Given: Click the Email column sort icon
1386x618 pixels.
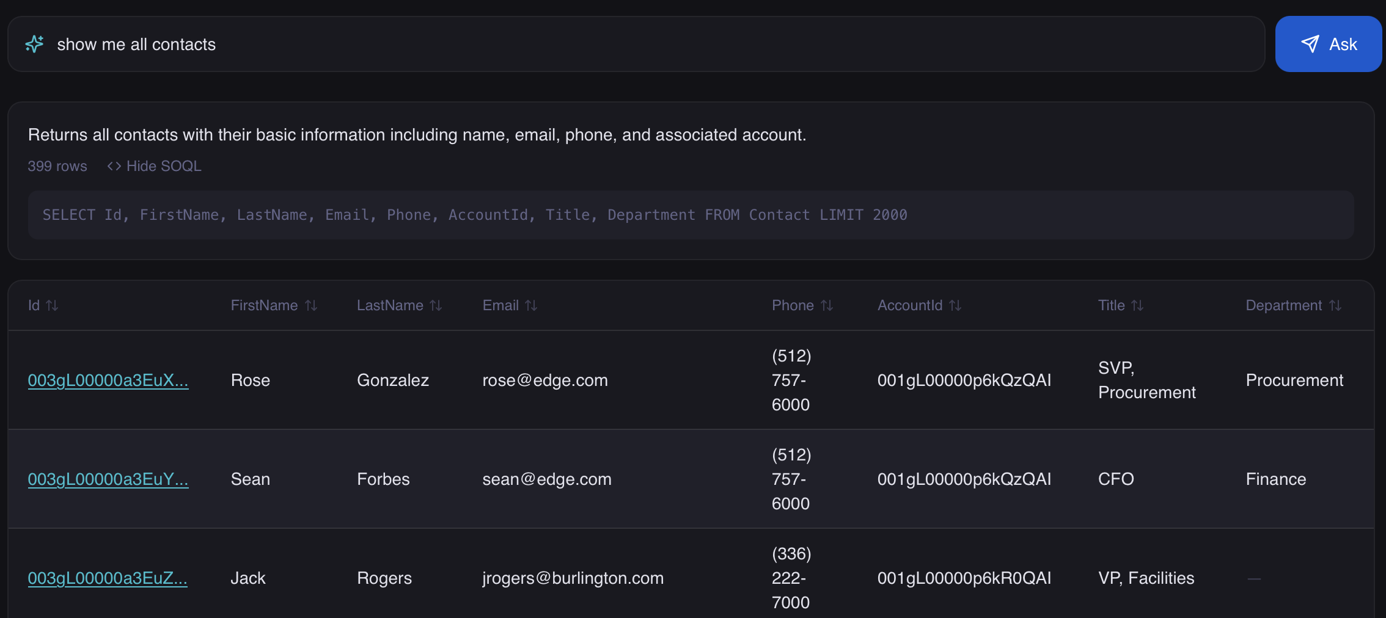Looking at the screenshot, I should point(531,305).
